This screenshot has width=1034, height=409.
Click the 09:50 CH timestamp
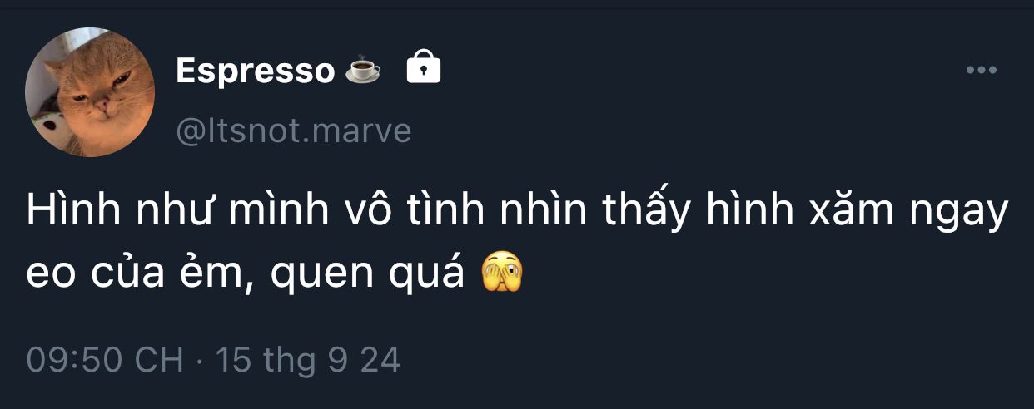tap(105, 360)
